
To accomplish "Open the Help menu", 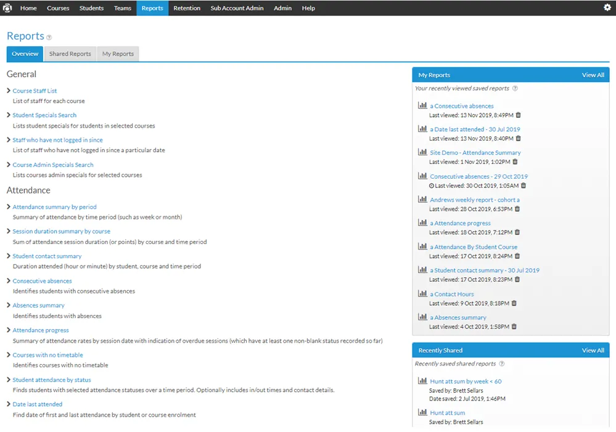I will (308, 8).
